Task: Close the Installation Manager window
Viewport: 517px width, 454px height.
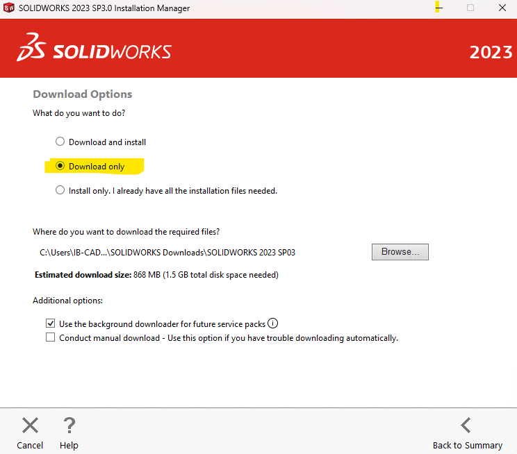Action: (x=502, y=8)
